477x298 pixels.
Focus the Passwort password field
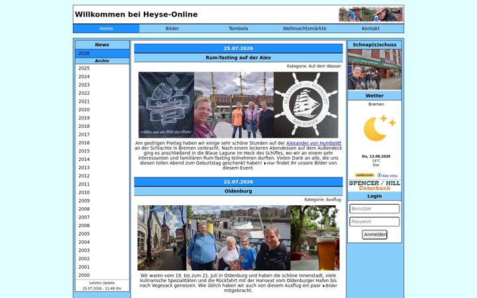pyautogui.click(x=374, y=222)
